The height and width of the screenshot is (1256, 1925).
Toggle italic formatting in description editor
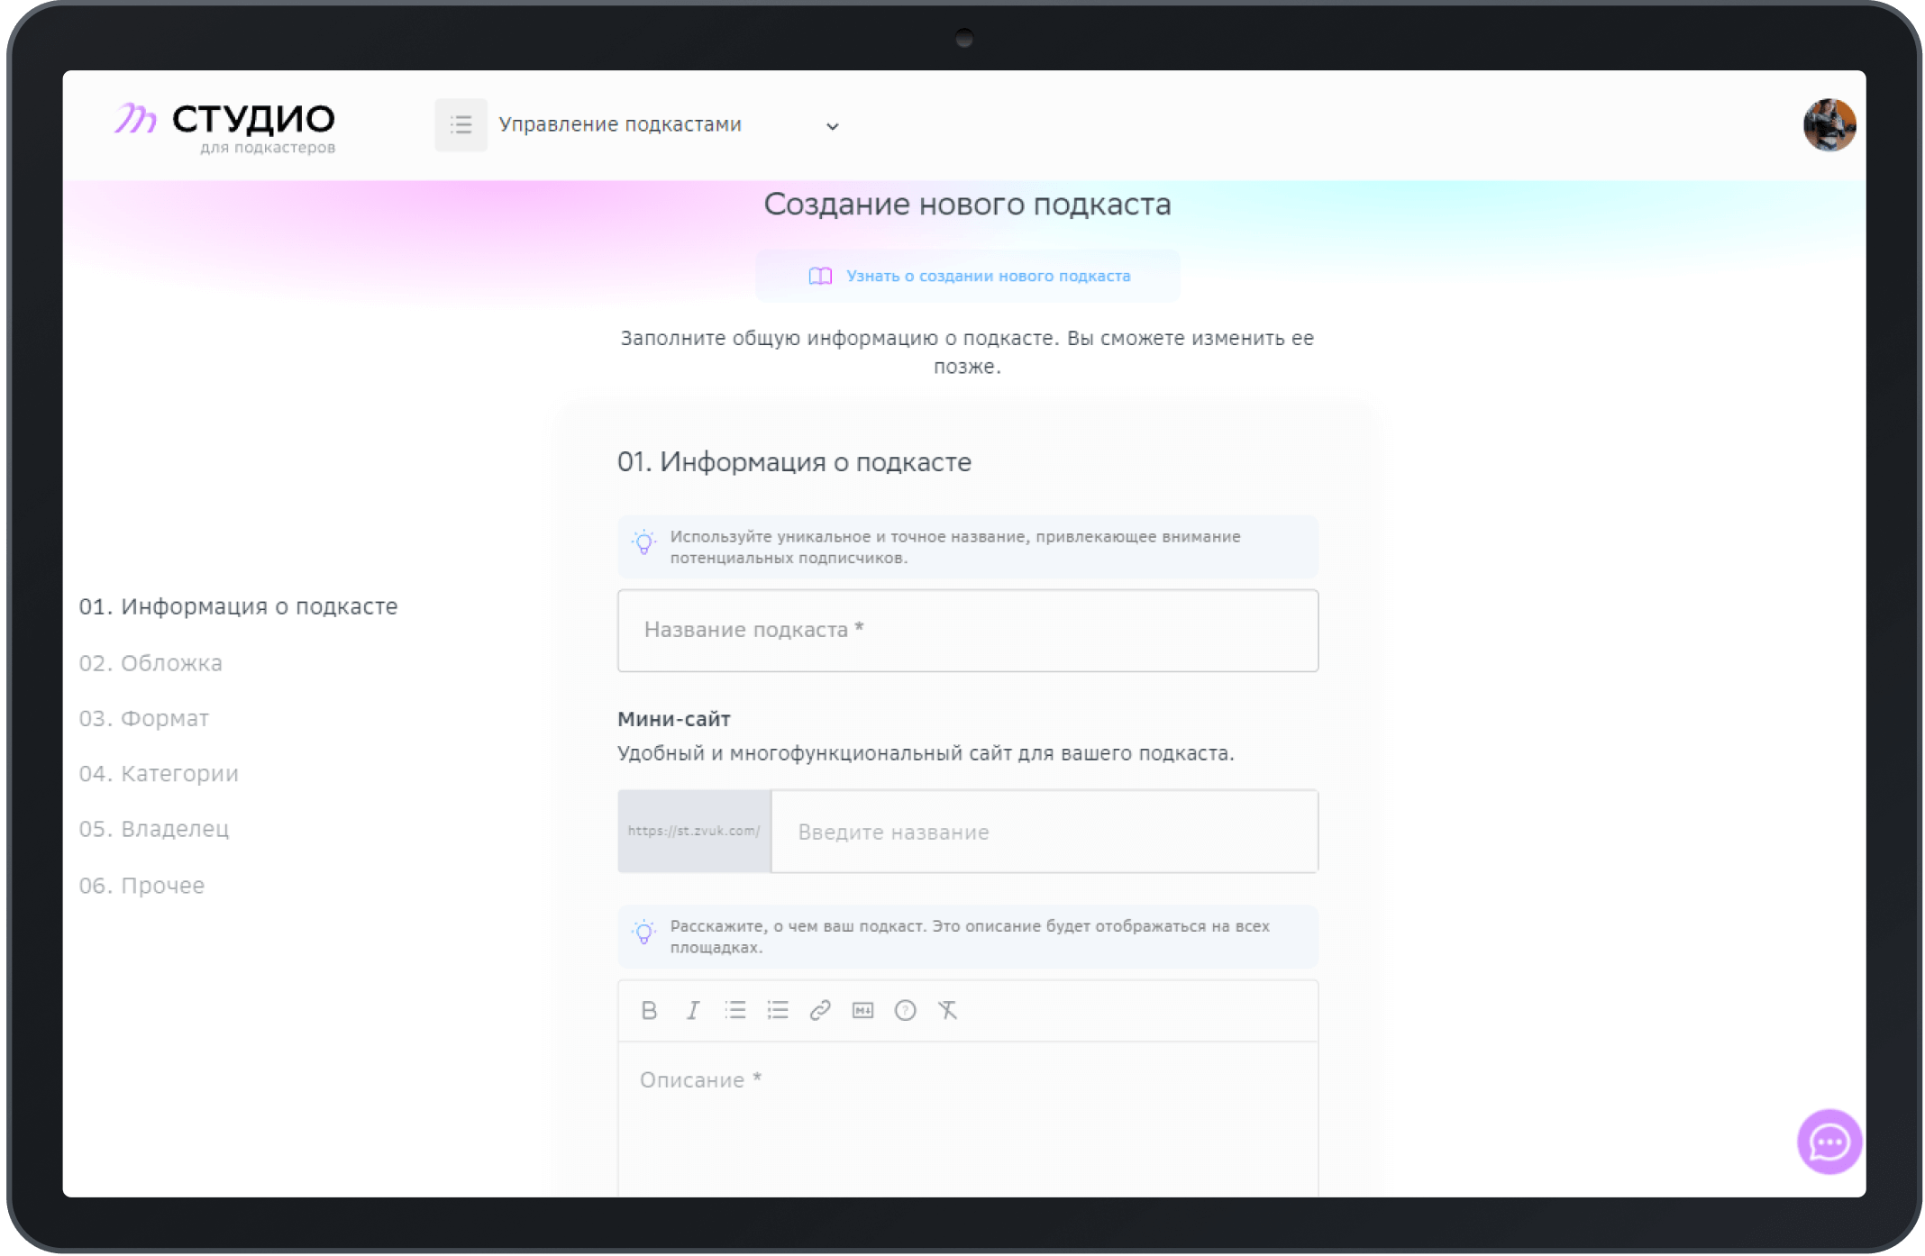(692, 1010)
